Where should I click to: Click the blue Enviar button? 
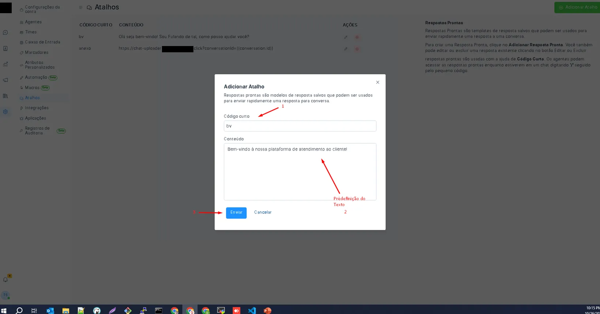click(x=236, y=213)
